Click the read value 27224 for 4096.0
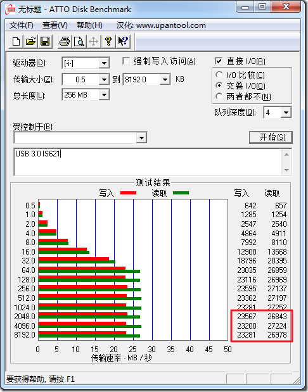This screenshot has height=392, width=308. (277, 326)
